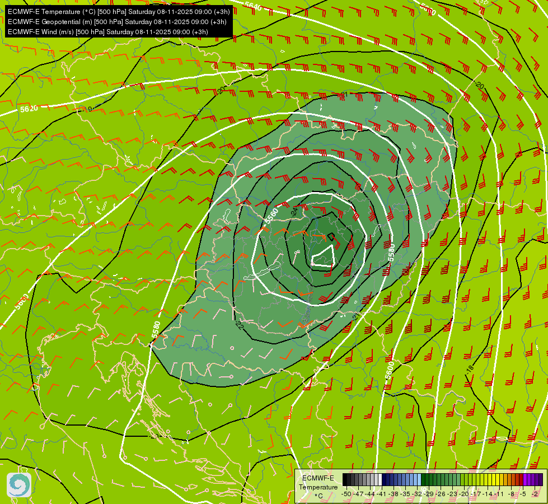Click the -2 tick label in color scale
This screenshot has height=504, width=548.
(x=535, y=494)
